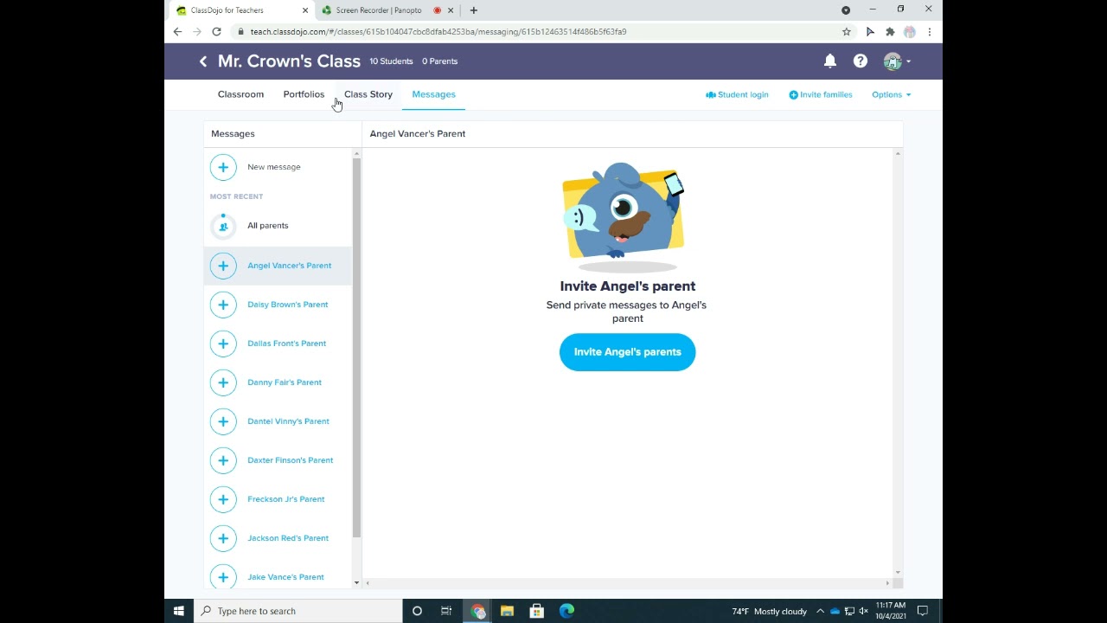Viewport: 1107px width, 623px height.
Task: Click the 0 Parents count
Action: click(x=440, y=61)
